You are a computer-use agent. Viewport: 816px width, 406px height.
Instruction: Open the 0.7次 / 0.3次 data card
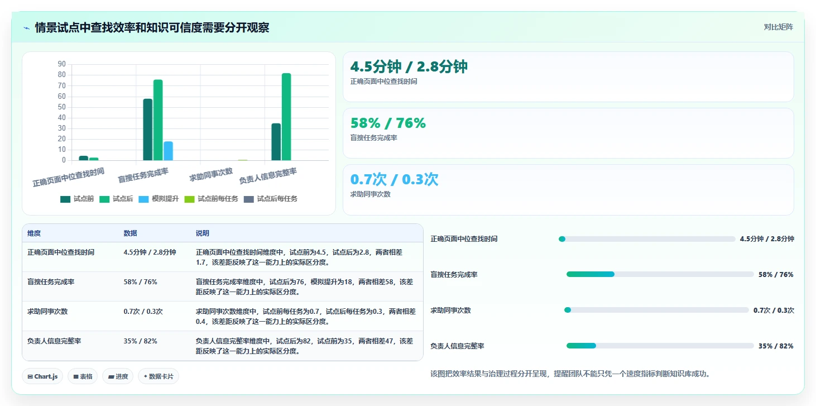568,189
